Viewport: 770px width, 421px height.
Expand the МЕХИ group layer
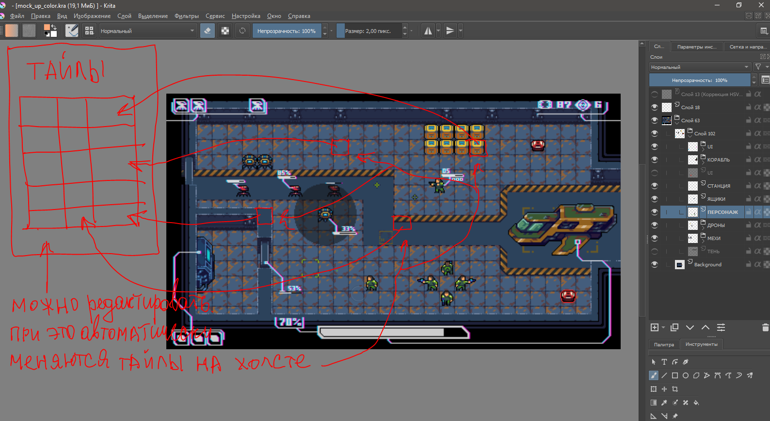[703, 241]
